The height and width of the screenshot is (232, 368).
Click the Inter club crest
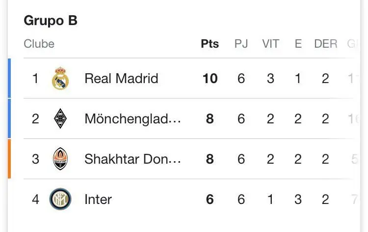click(x=60, y=200)
